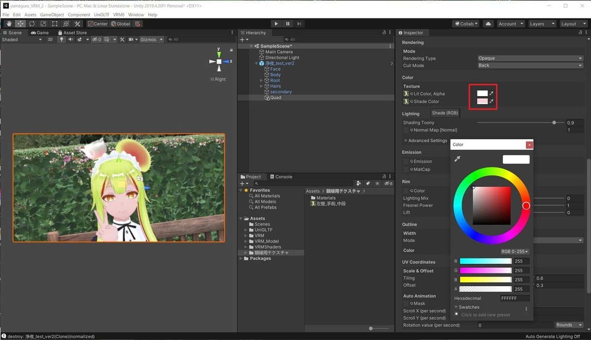This screenshot has width=591, height=340.
Task: Select Main Camera in Hierarchy
Action: pos(279,52)
